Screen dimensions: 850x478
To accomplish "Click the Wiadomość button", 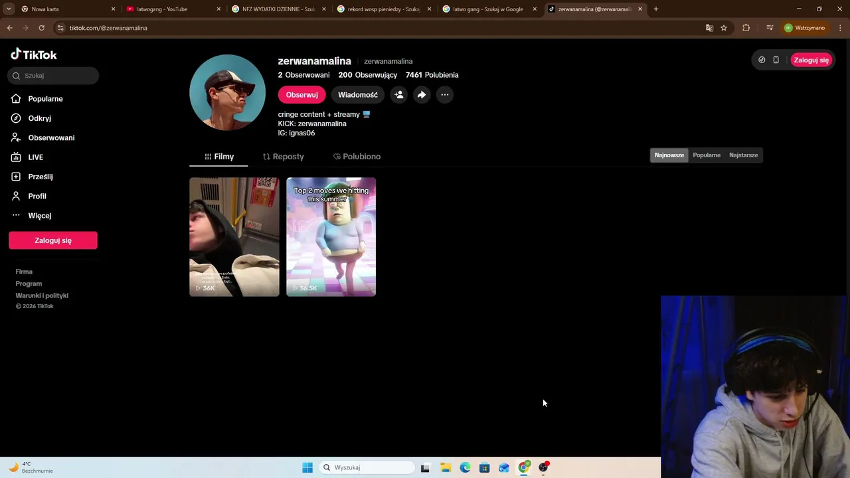I will pos(357,95).
